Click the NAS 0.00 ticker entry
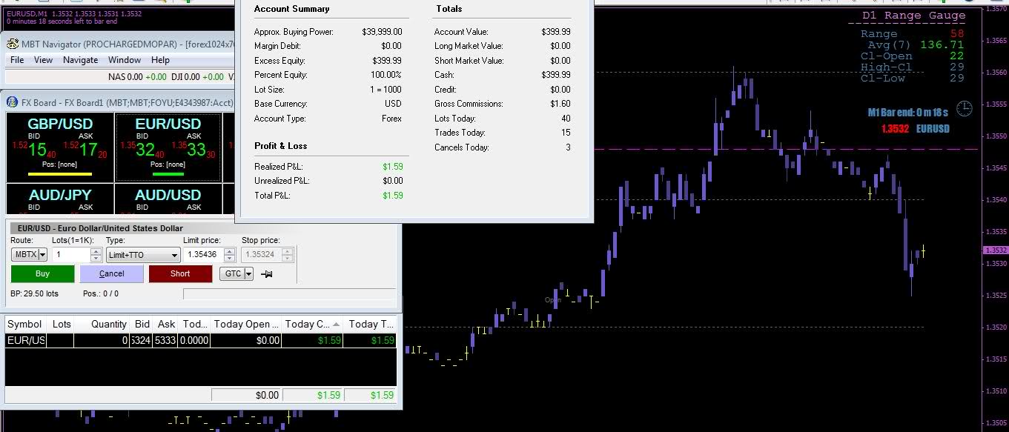Viewport: 1009px width, 432px height. pyautogui.click(x=136, y=77)
